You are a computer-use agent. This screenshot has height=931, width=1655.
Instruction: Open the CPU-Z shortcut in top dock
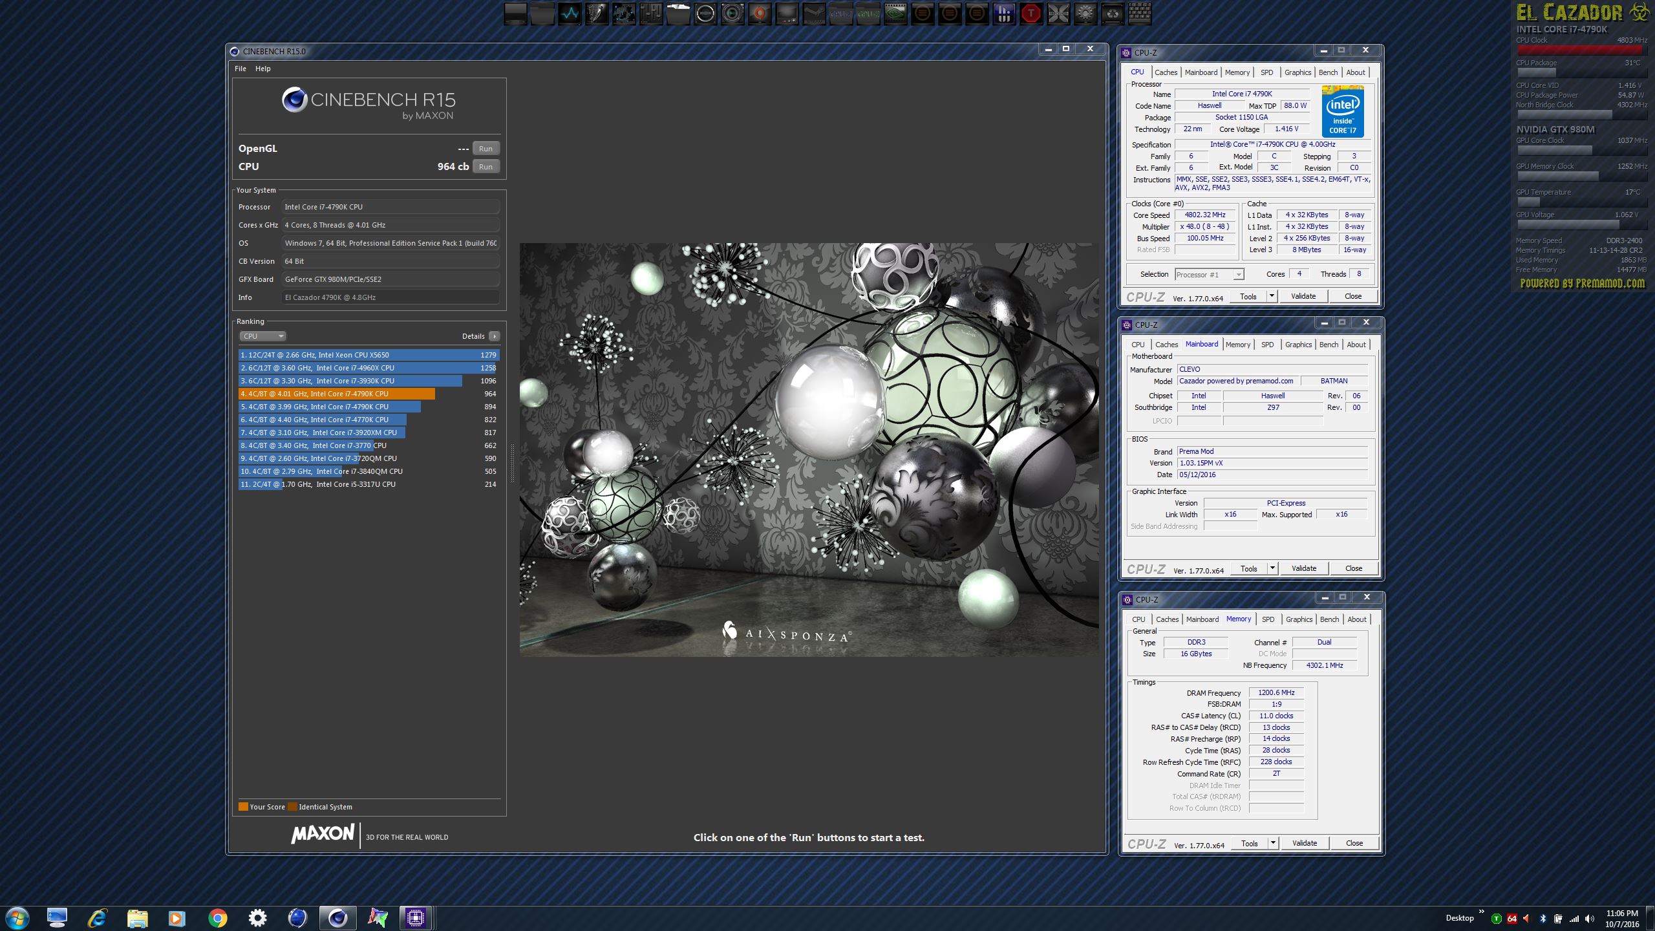click(841, 14)
